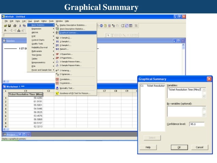Viewport: 217px width, 163px height.
Task: Select C1 Ticket Resolution in dialog list
Action: point(152,86)
